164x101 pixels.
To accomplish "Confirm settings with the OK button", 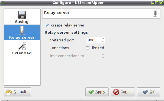I will pyautogui.click(x=149, y=92).
